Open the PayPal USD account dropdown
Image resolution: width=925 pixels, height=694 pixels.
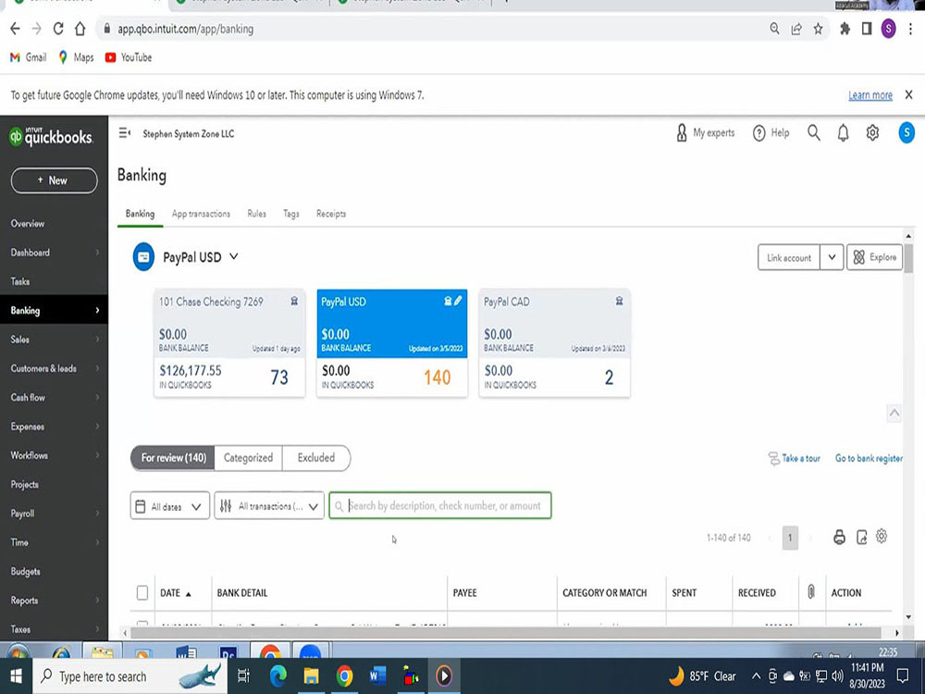[x=234, y=256]
